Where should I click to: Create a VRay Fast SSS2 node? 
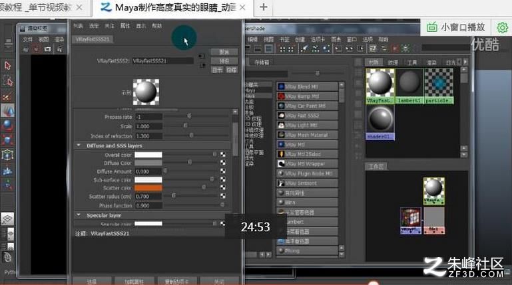(x=307, y=116)
